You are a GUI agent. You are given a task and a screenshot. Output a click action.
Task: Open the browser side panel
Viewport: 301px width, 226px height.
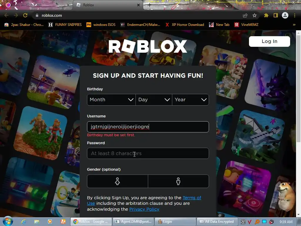click(x=276, y=15)
